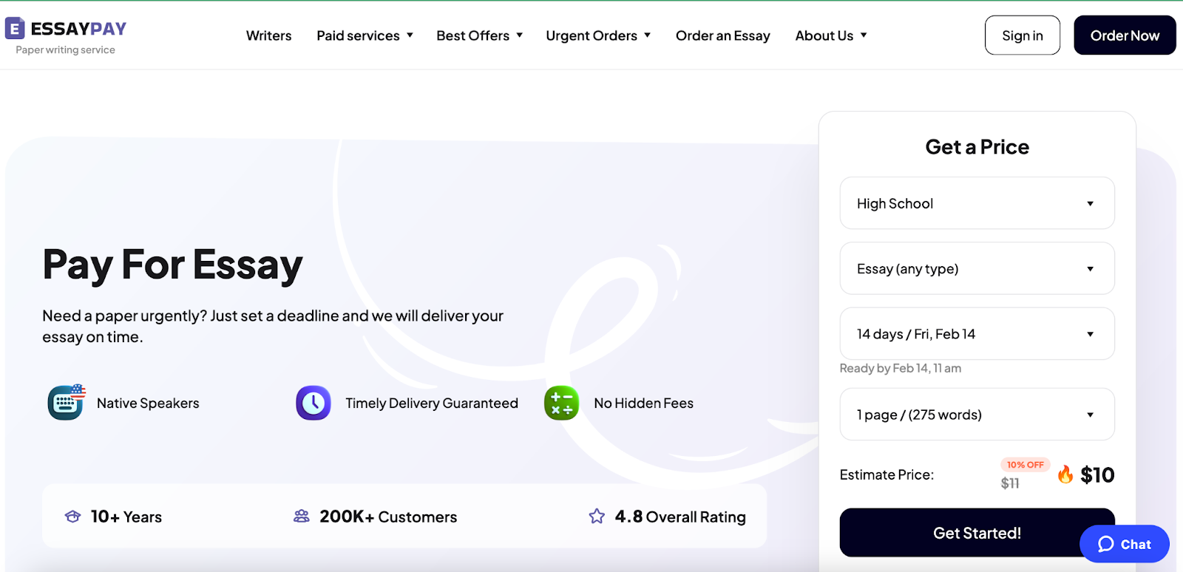The height and width of the screenshot is (572, 1183).
Task: Click the Timely Delivery Guaranteed label
Action: [432, 403]
